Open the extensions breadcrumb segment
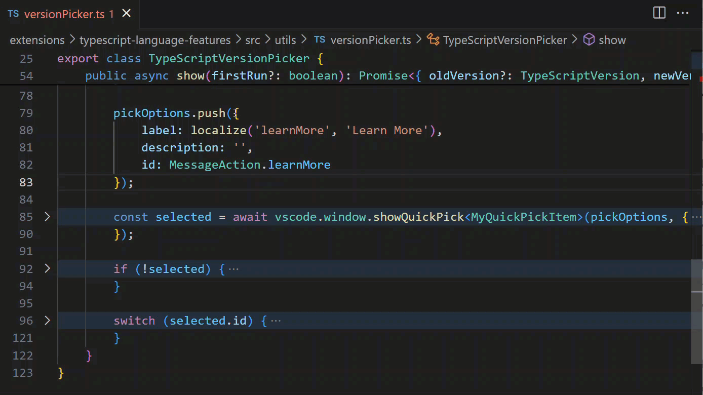703x395 pixels. pyautogui.click(x=37, y=40)
